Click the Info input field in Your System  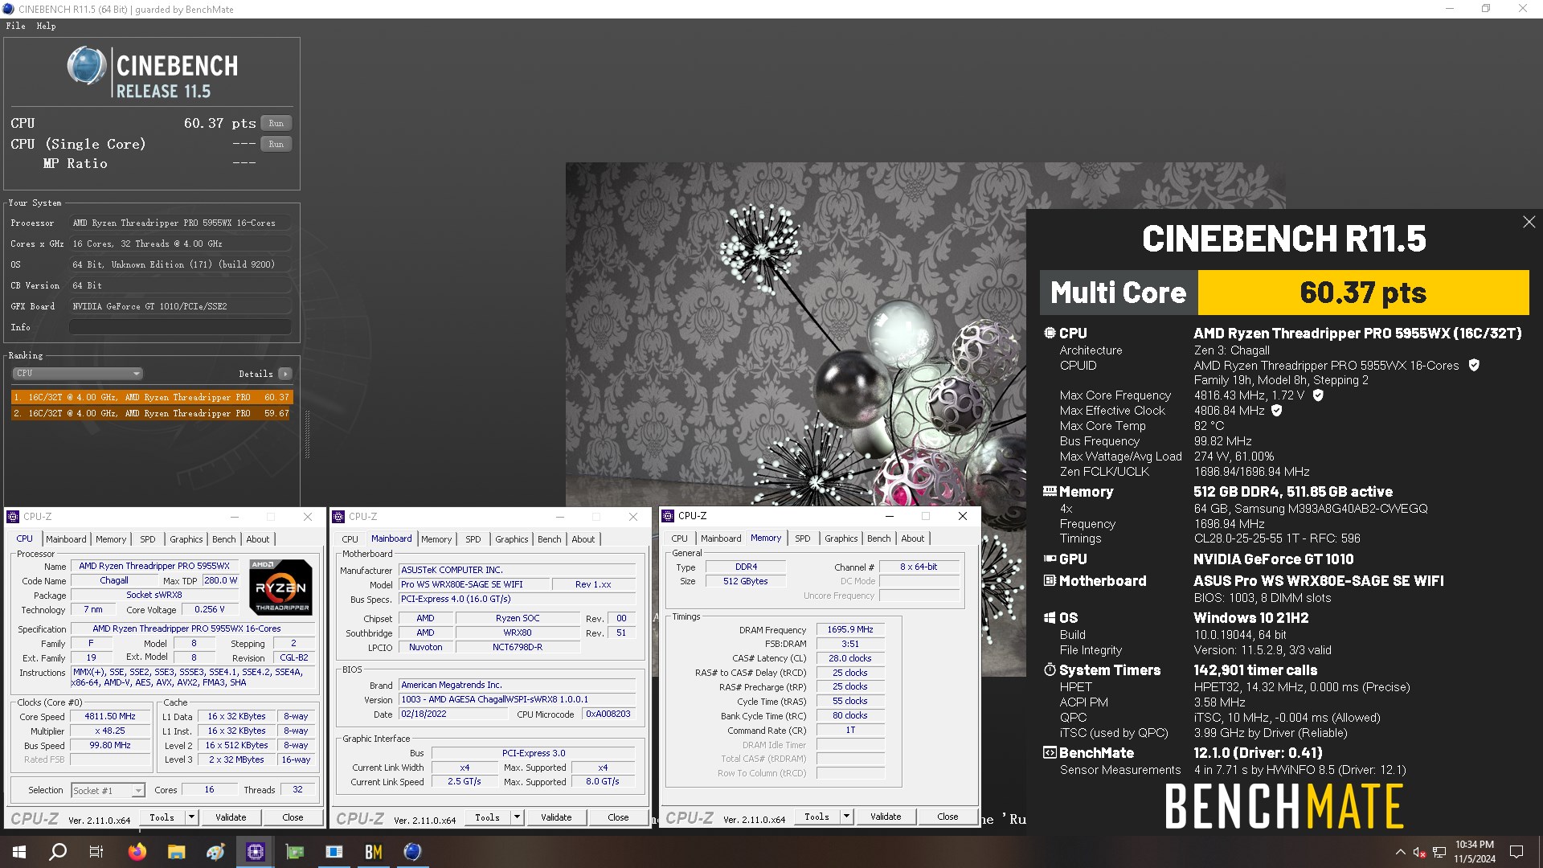[180, 327]
